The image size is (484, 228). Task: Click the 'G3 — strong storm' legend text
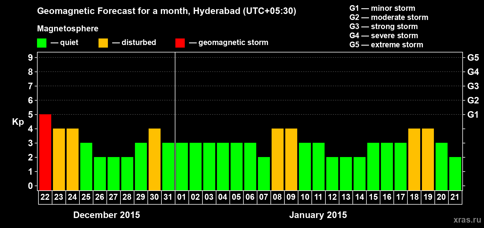[x=383, y=27]
